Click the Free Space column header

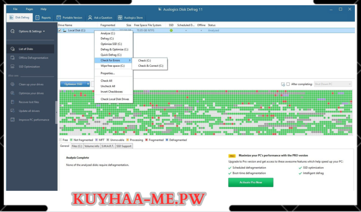[140, 25]
